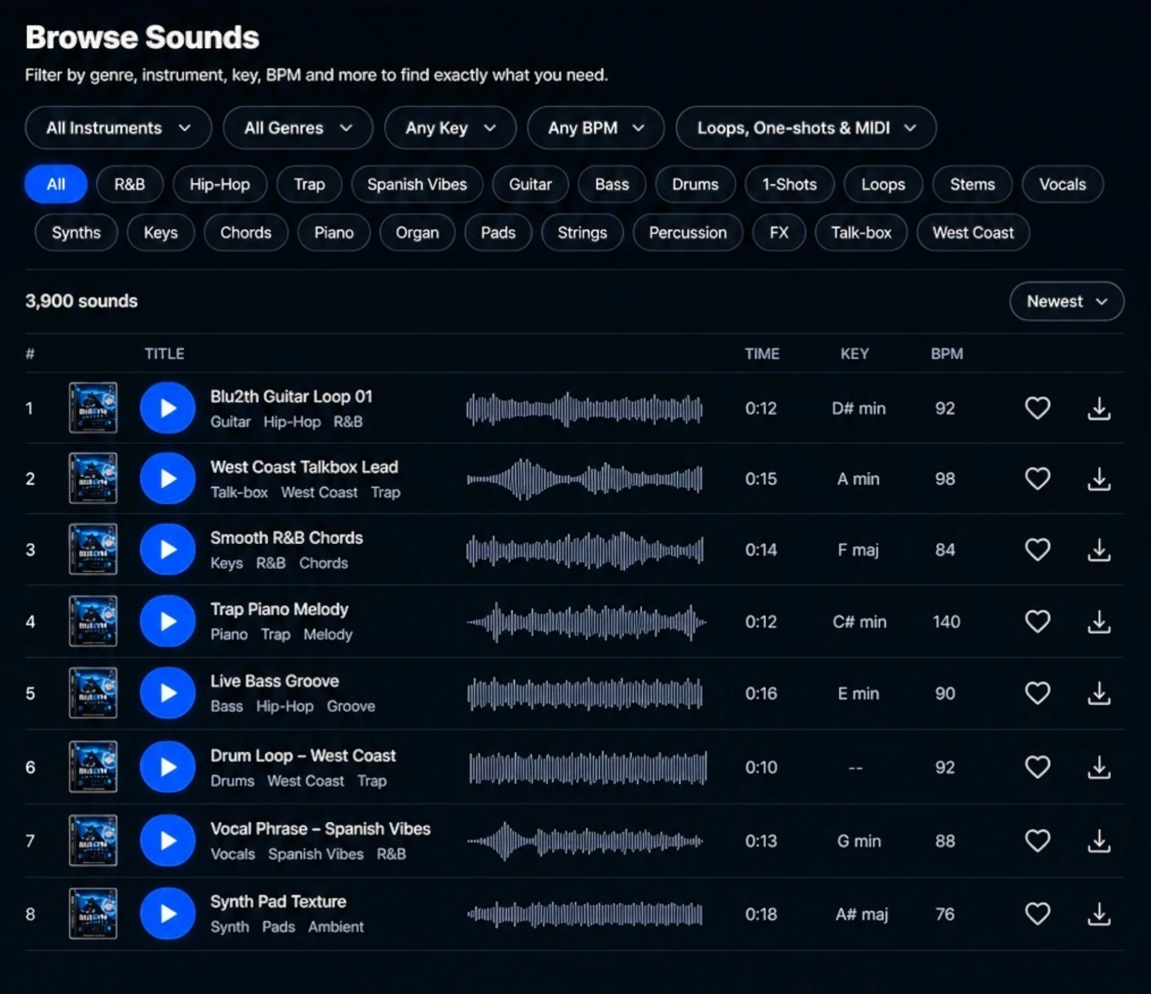Download Blu2th Guitar Loop 01

[1099, 408]
